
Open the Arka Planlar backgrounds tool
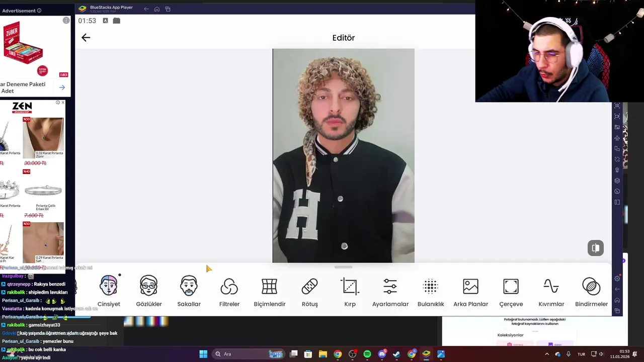pyautogui.click(x=471, y=291)
